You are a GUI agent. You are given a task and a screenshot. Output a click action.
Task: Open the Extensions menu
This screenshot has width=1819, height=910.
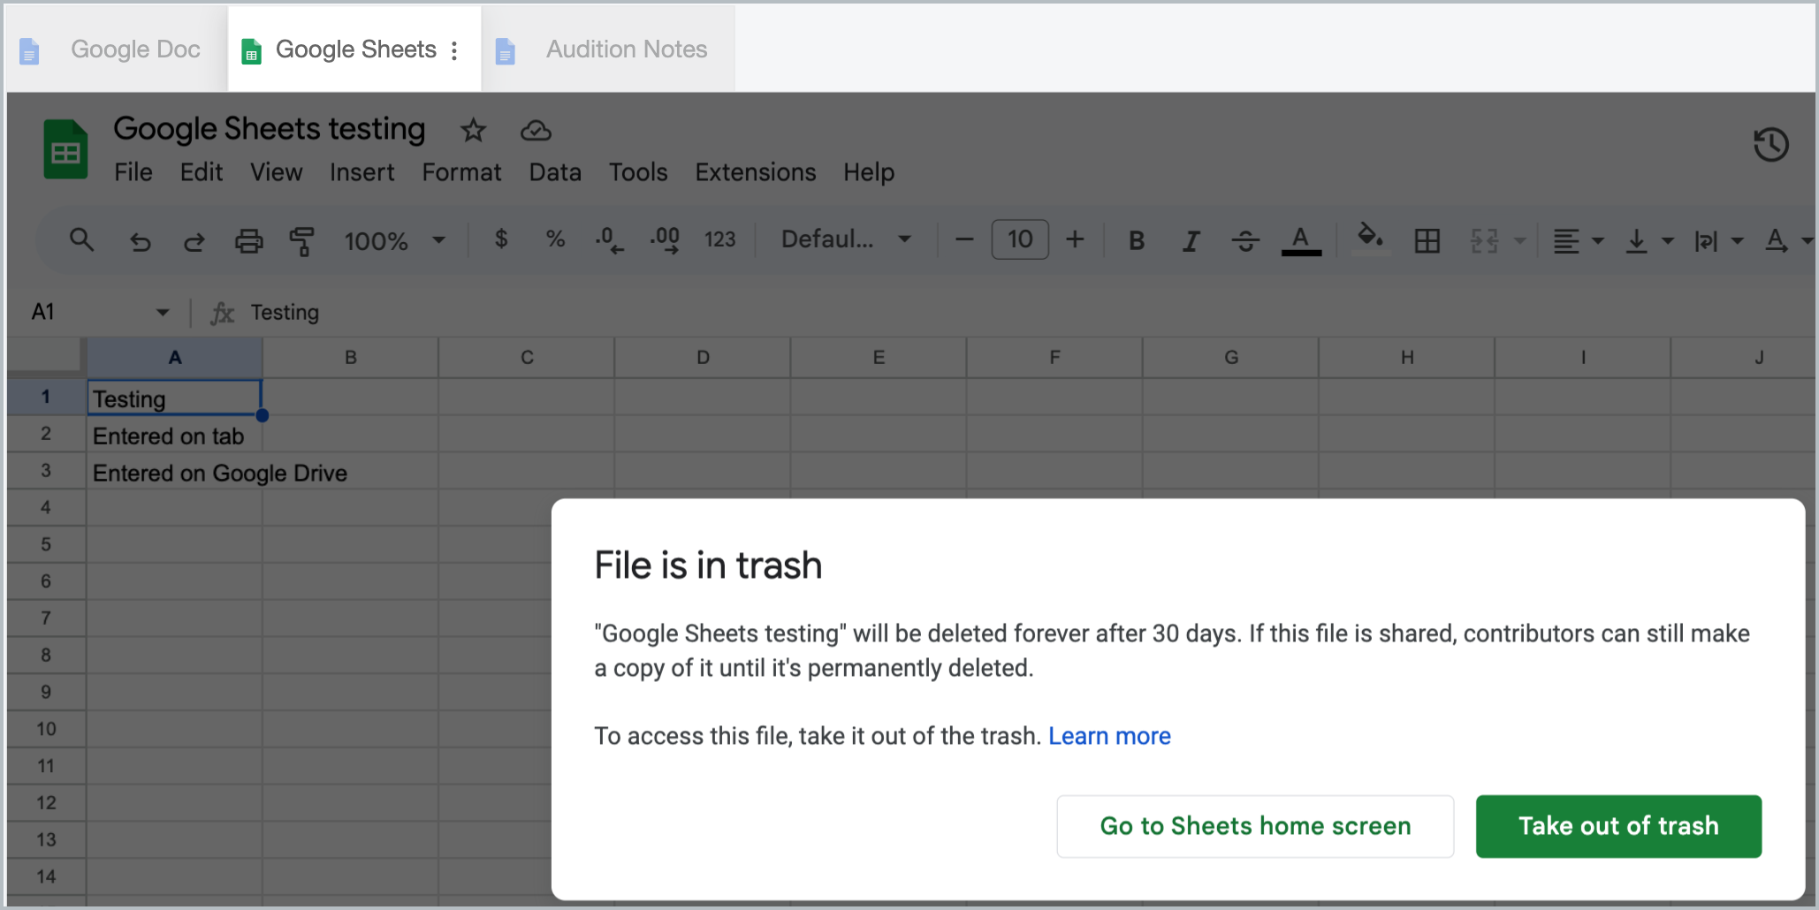[756, 172]
